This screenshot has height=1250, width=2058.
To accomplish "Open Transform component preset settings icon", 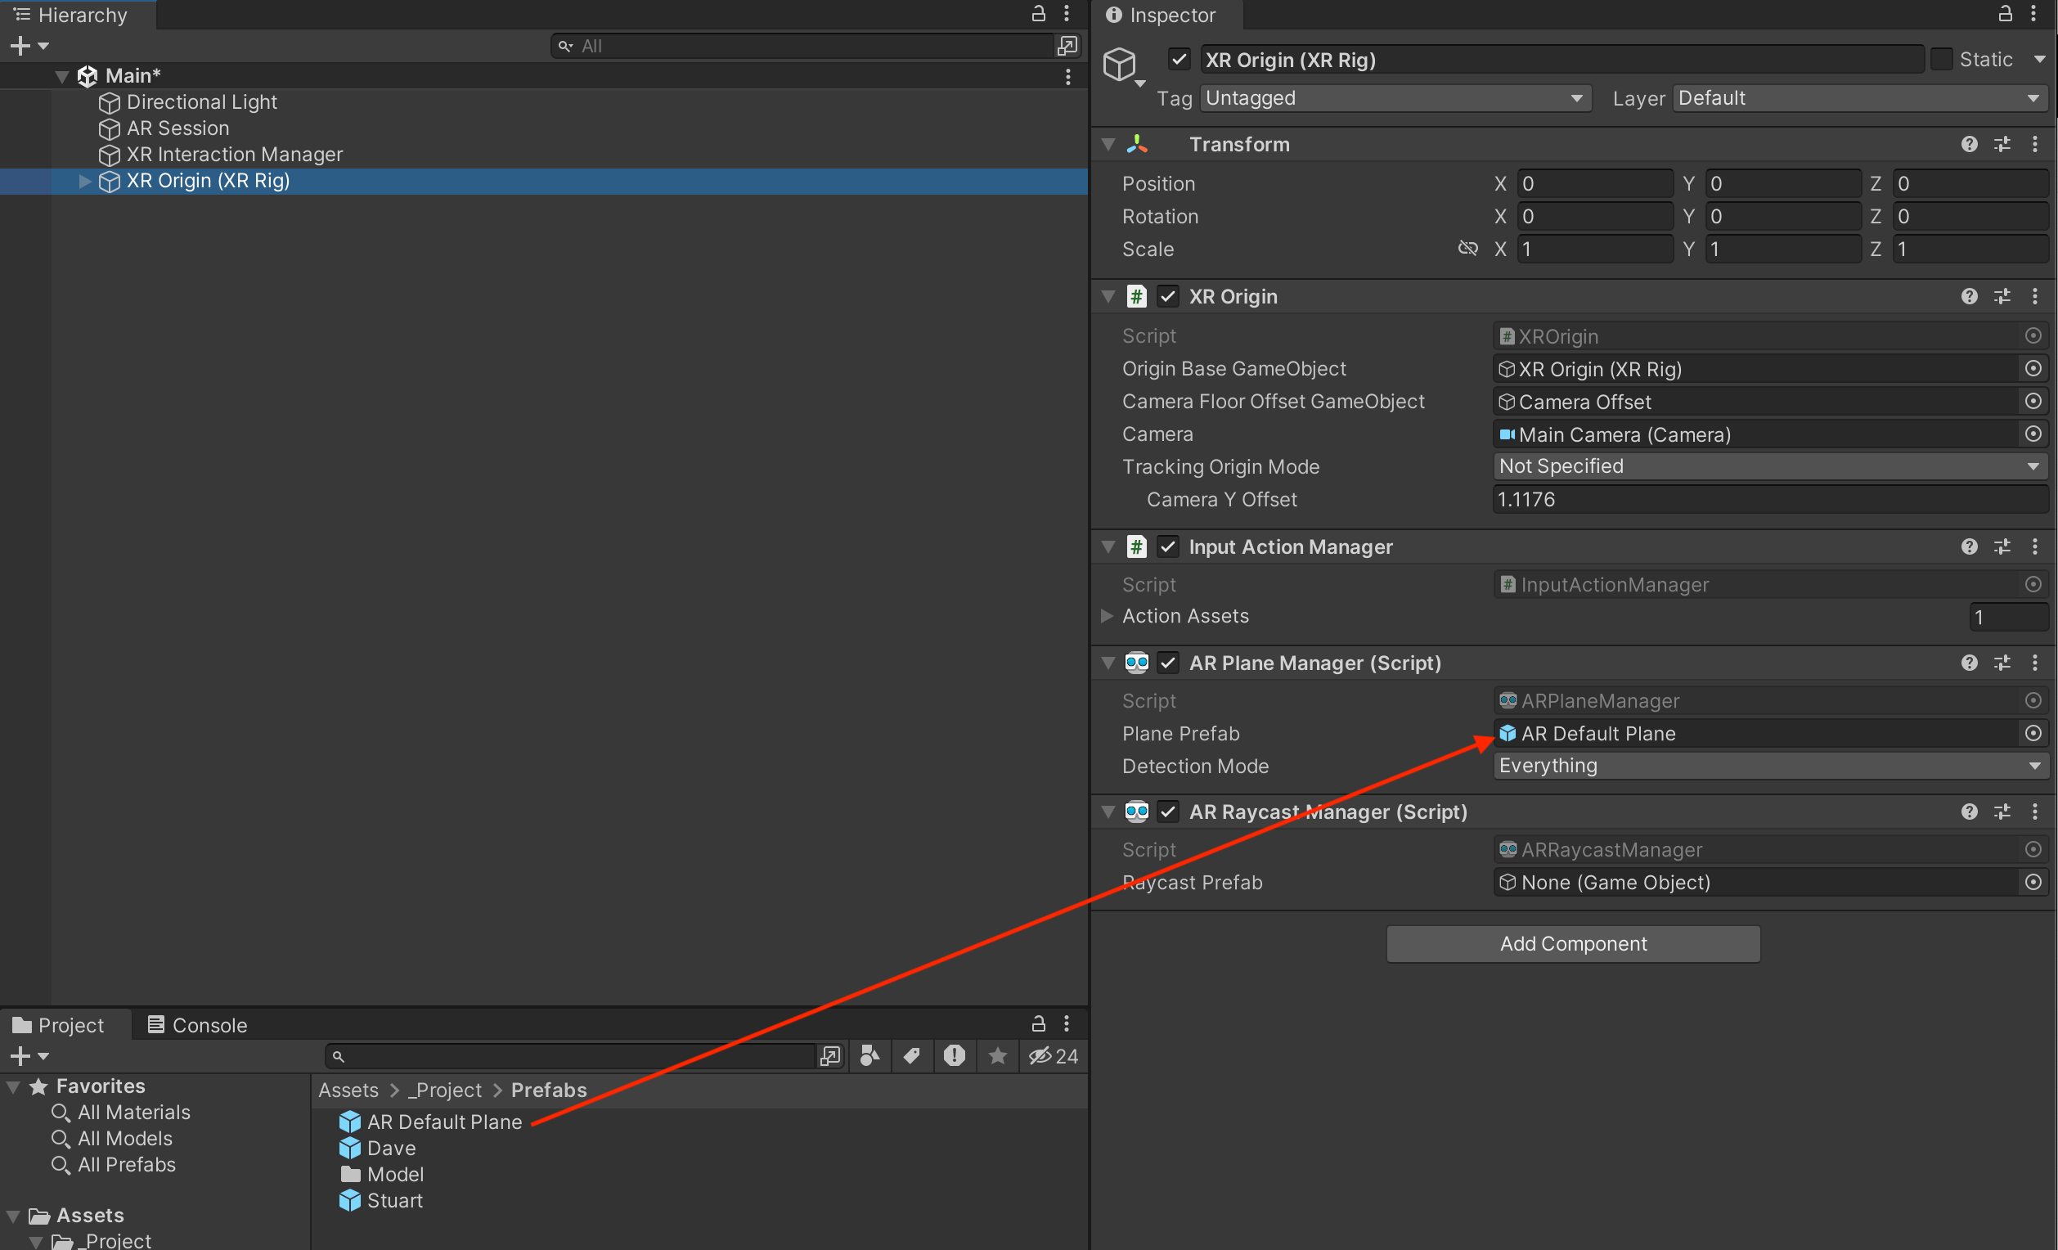I will [x=2002, y=145].
